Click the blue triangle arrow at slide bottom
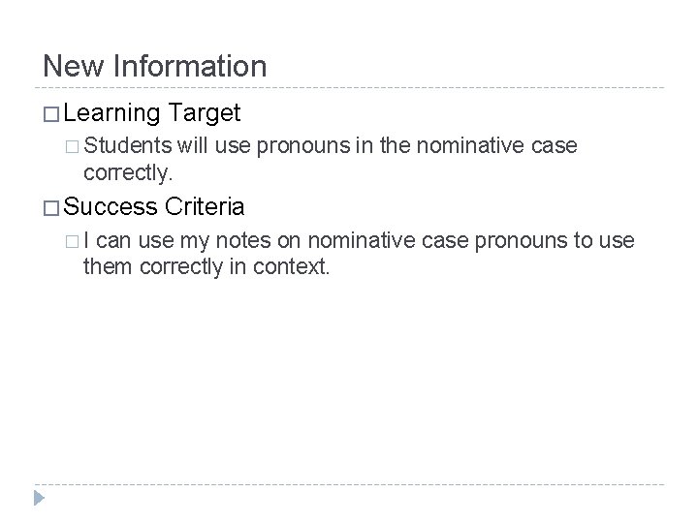This screenshot has width=698, height=523. pyautogui.click(x=39, y=499)
